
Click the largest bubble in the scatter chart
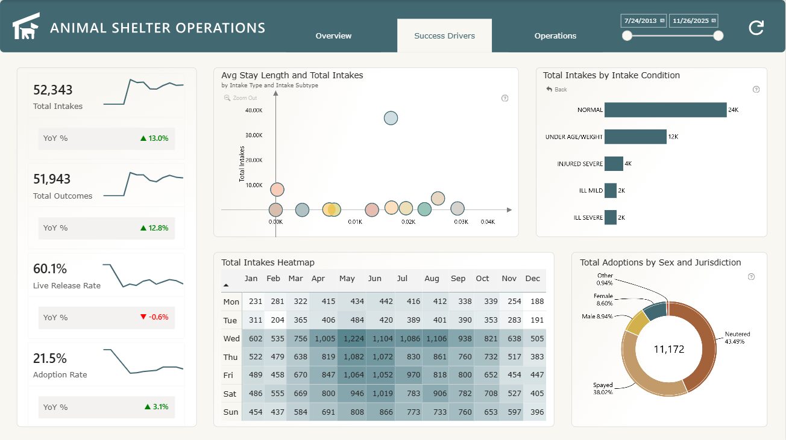391,118
